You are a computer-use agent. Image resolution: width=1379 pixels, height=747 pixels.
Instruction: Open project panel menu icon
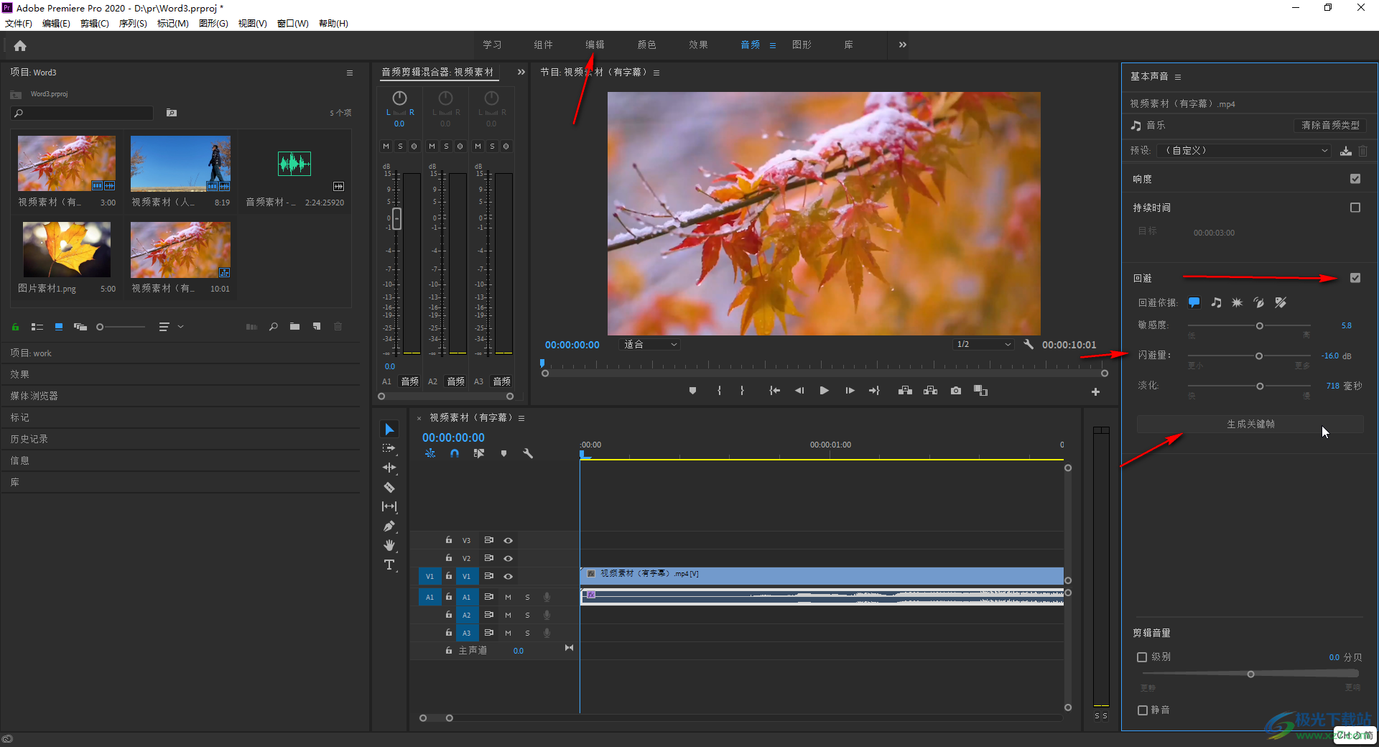pos(350,73)
